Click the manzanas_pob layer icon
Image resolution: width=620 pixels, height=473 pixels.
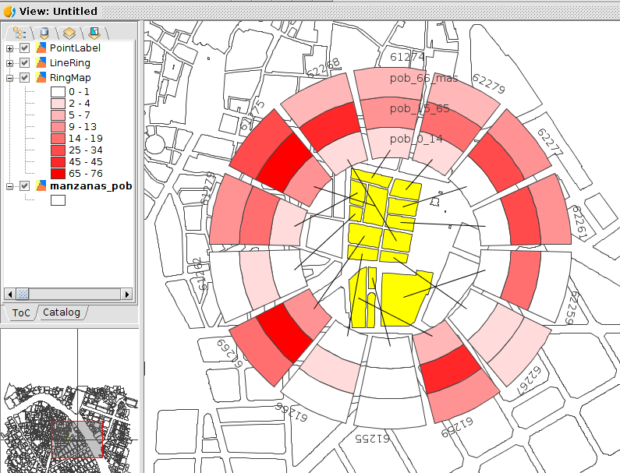point(41,186)
